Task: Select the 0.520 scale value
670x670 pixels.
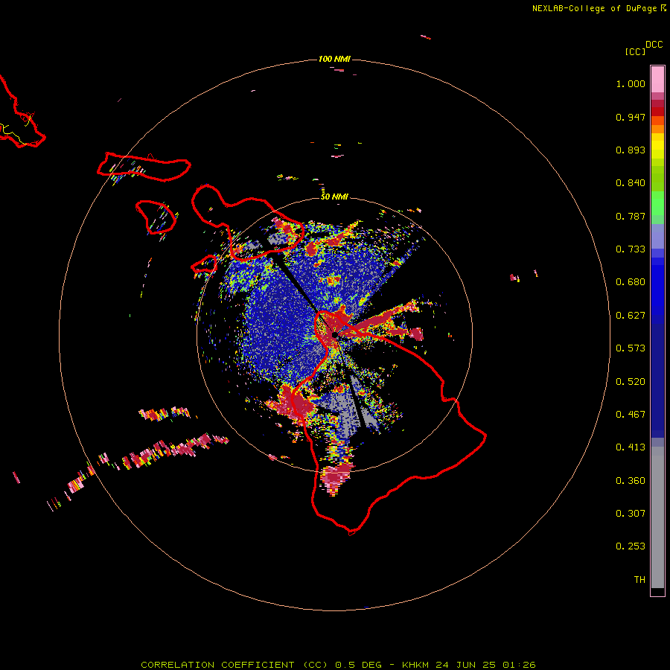Action: coord(631,382)
